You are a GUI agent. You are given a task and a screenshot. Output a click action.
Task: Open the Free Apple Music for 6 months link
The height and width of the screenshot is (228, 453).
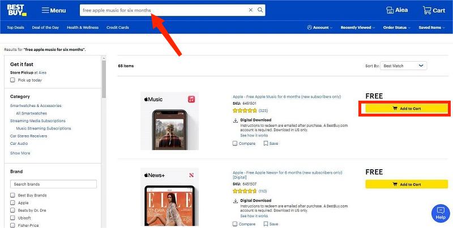click(x=287, y=97)
